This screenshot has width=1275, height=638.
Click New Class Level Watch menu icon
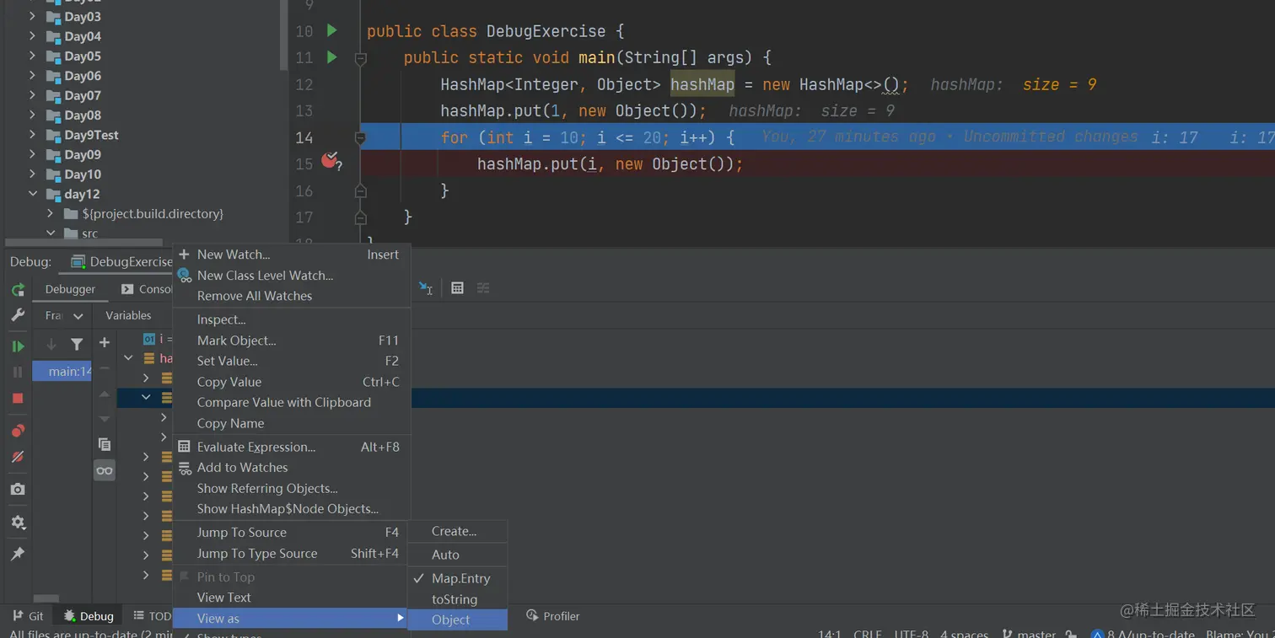(x=185, y=275)
